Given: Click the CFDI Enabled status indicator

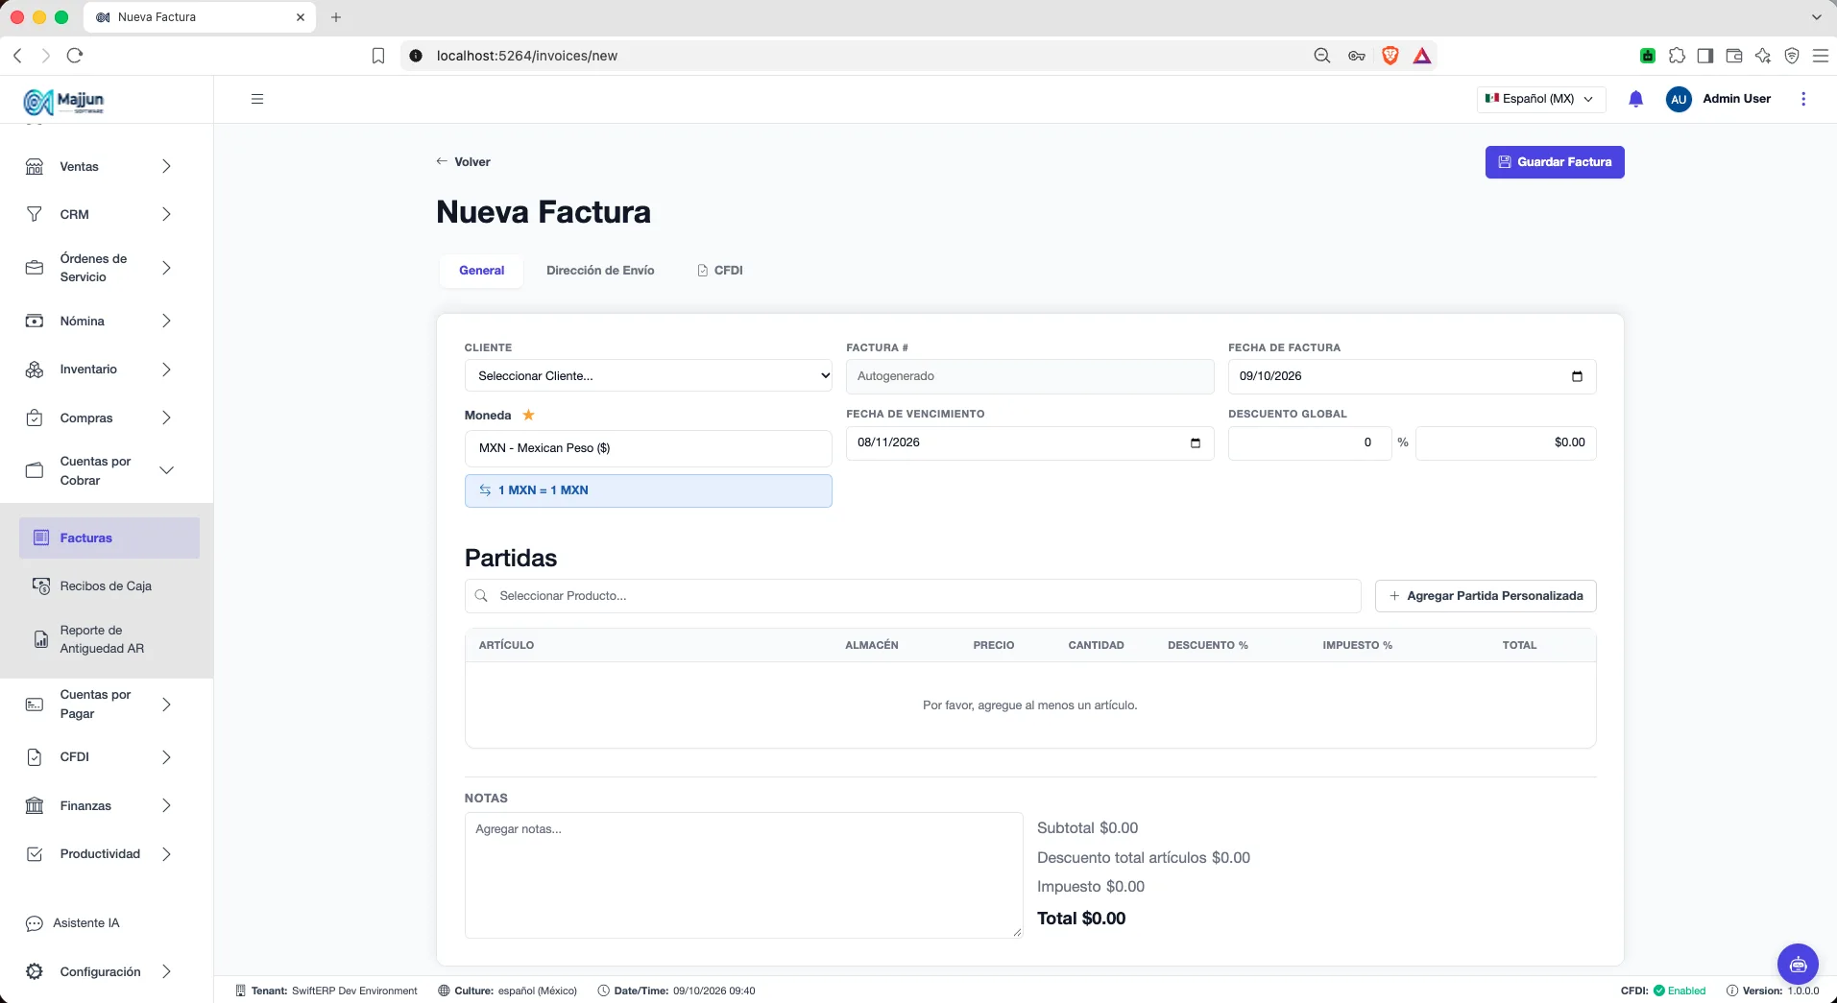Looking at the screenshot, I should click(x=1663, y=991).
